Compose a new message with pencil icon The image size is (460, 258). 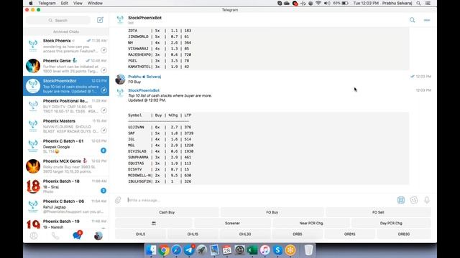100,20
